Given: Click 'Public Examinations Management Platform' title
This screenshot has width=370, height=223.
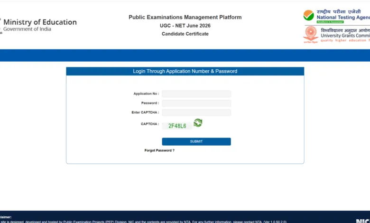Looking at the screenshot, I should [x=185, y=17].
